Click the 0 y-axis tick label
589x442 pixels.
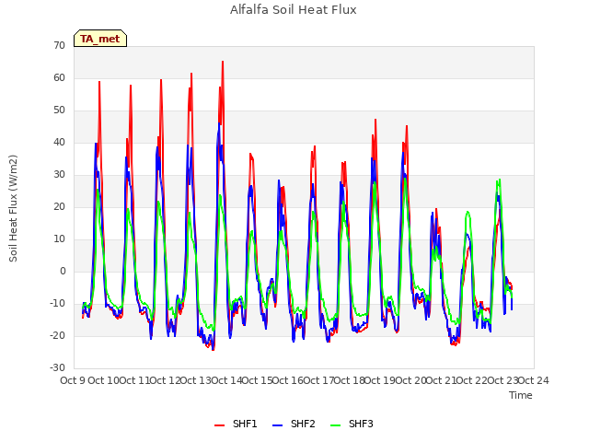tap(63, 272)
